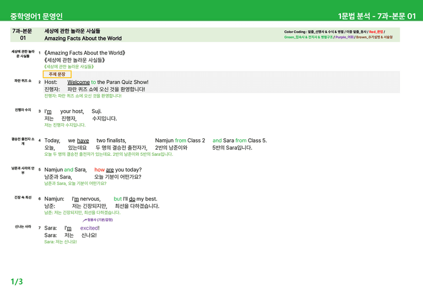Click the phrase 'your host,'
The width and height of the screenshot is (423, 299).
click(x=72, y=111)
